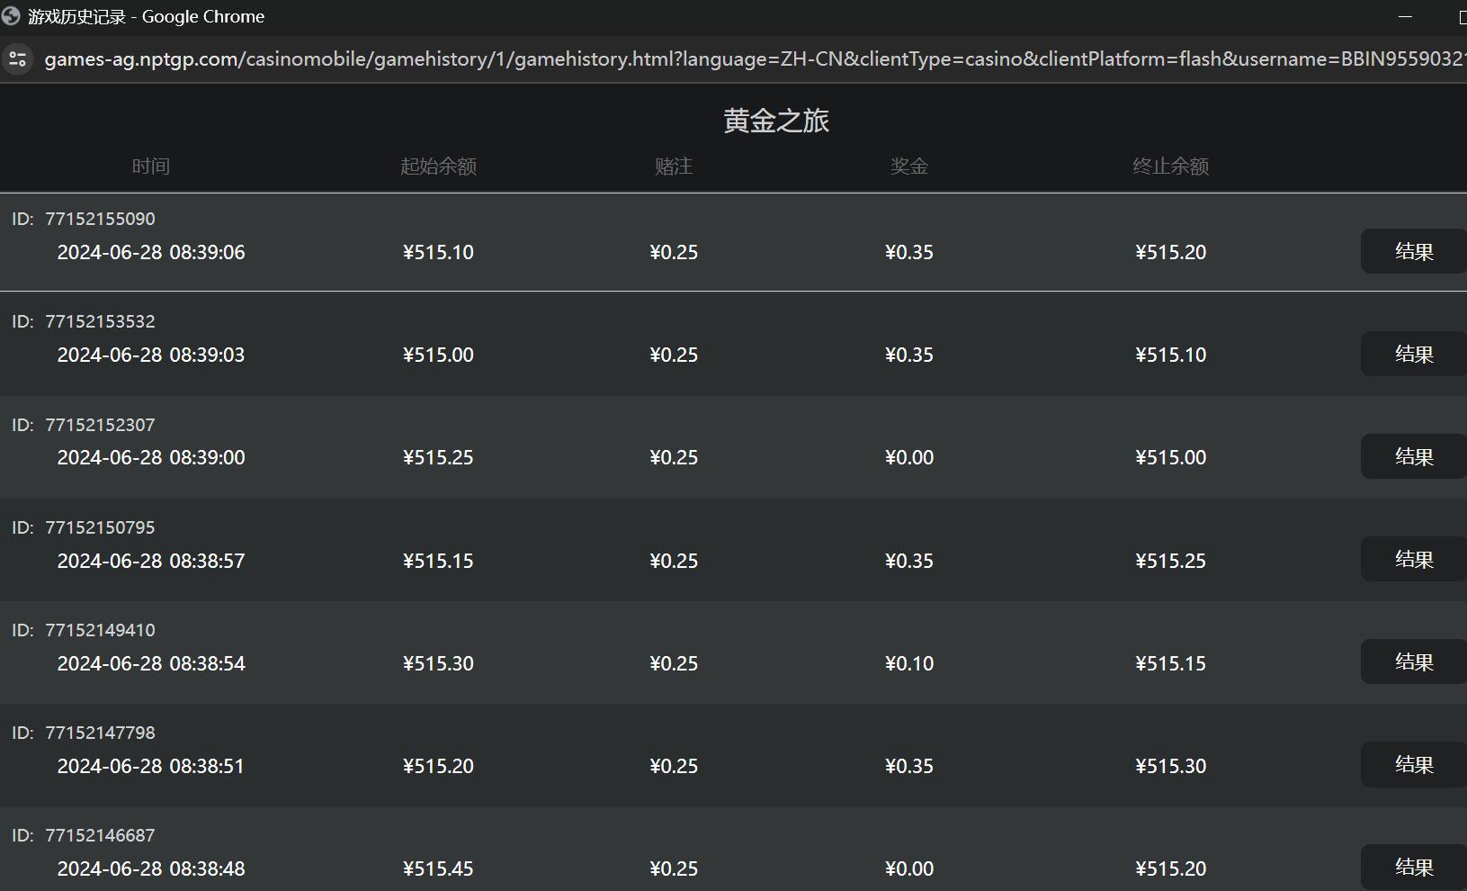Click 结果 on the 08:38:57 row
Image resolution: width=1467 pixels, height=891 pixels.
coord(1412,559)
